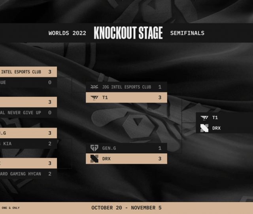Screen dimensions: 253x214
Task: Open the WORLDS 2022 header label
Action: tap(67, 33)
